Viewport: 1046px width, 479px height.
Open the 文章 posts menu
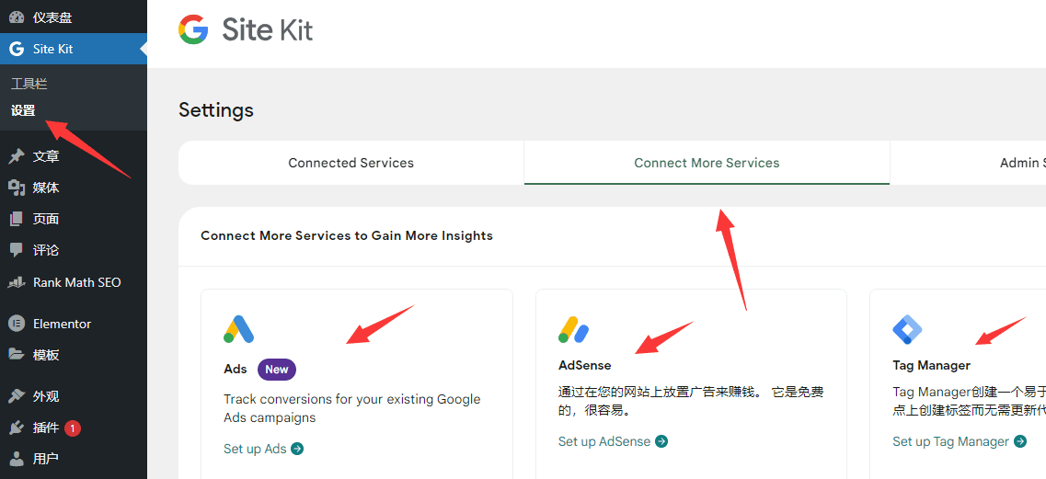(x=74, y=156)
